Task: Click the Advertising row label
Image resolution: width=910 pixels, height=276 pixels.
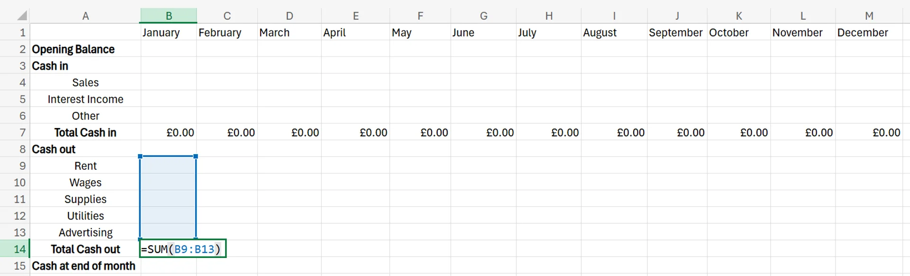Action: pyautogui.click(x=85, y=232)
